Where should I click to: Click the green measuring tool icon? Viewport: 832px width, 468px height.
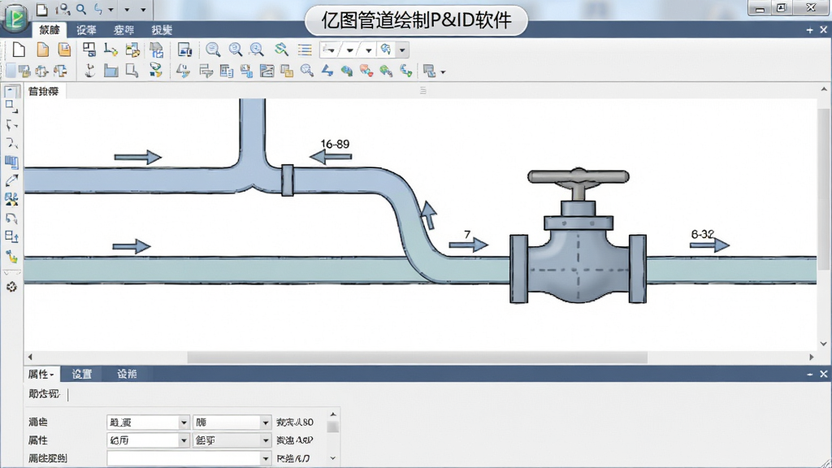[281, 50]
